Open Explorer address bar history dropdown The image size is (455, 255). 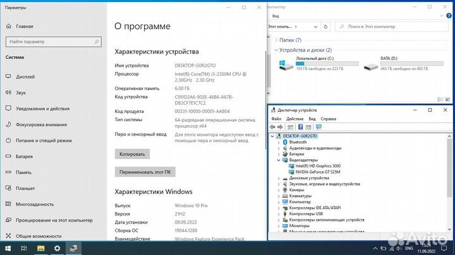315,27
